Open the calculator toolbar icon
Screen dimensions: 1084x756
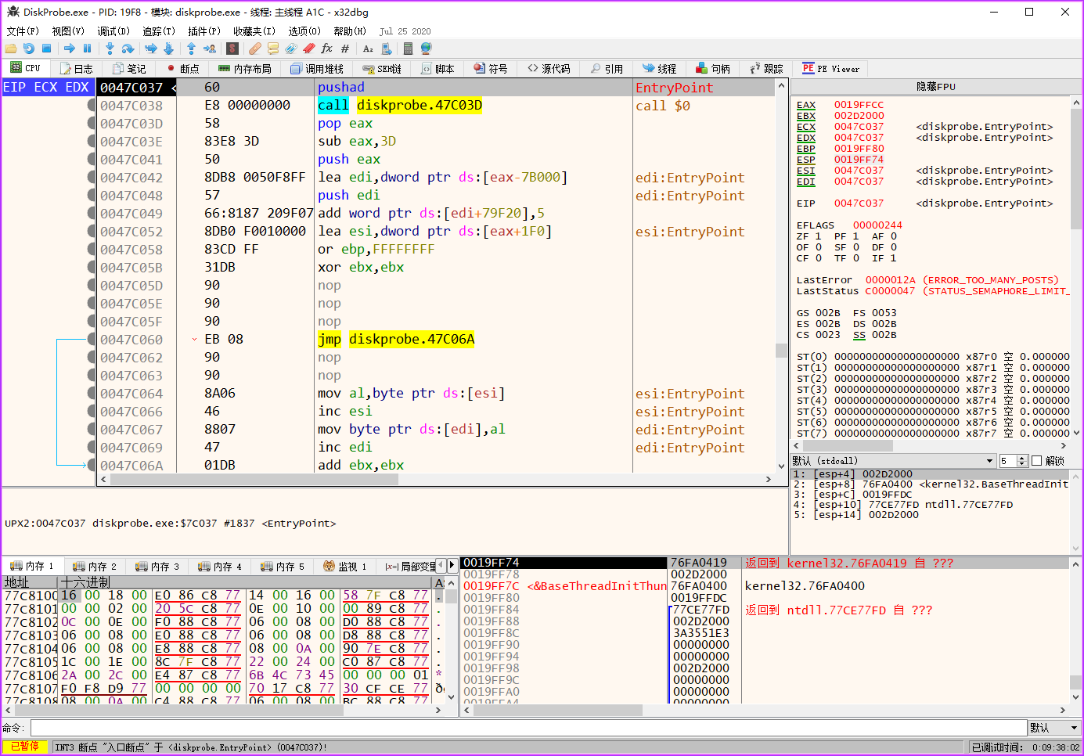click(x=408, y=49)
